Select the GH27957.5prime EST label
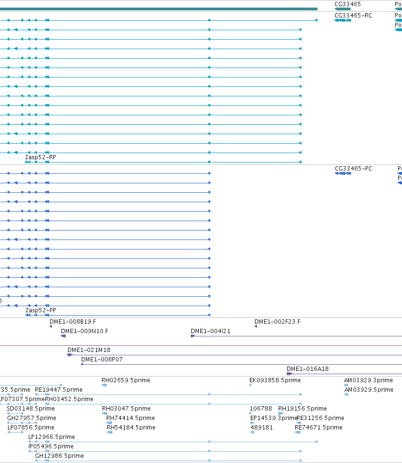 click(x=32, y=418)
